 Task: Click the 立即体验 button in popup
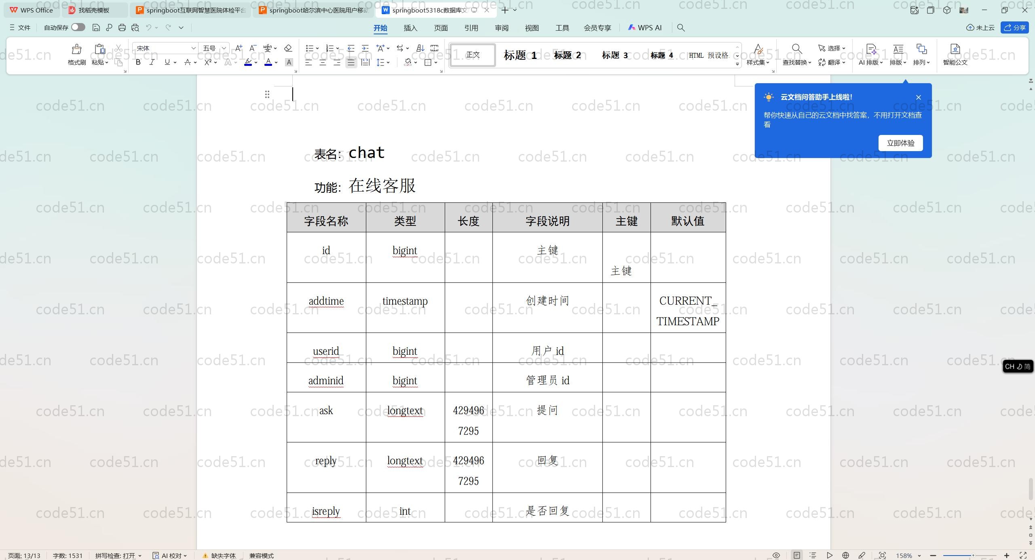pos(900,143)
